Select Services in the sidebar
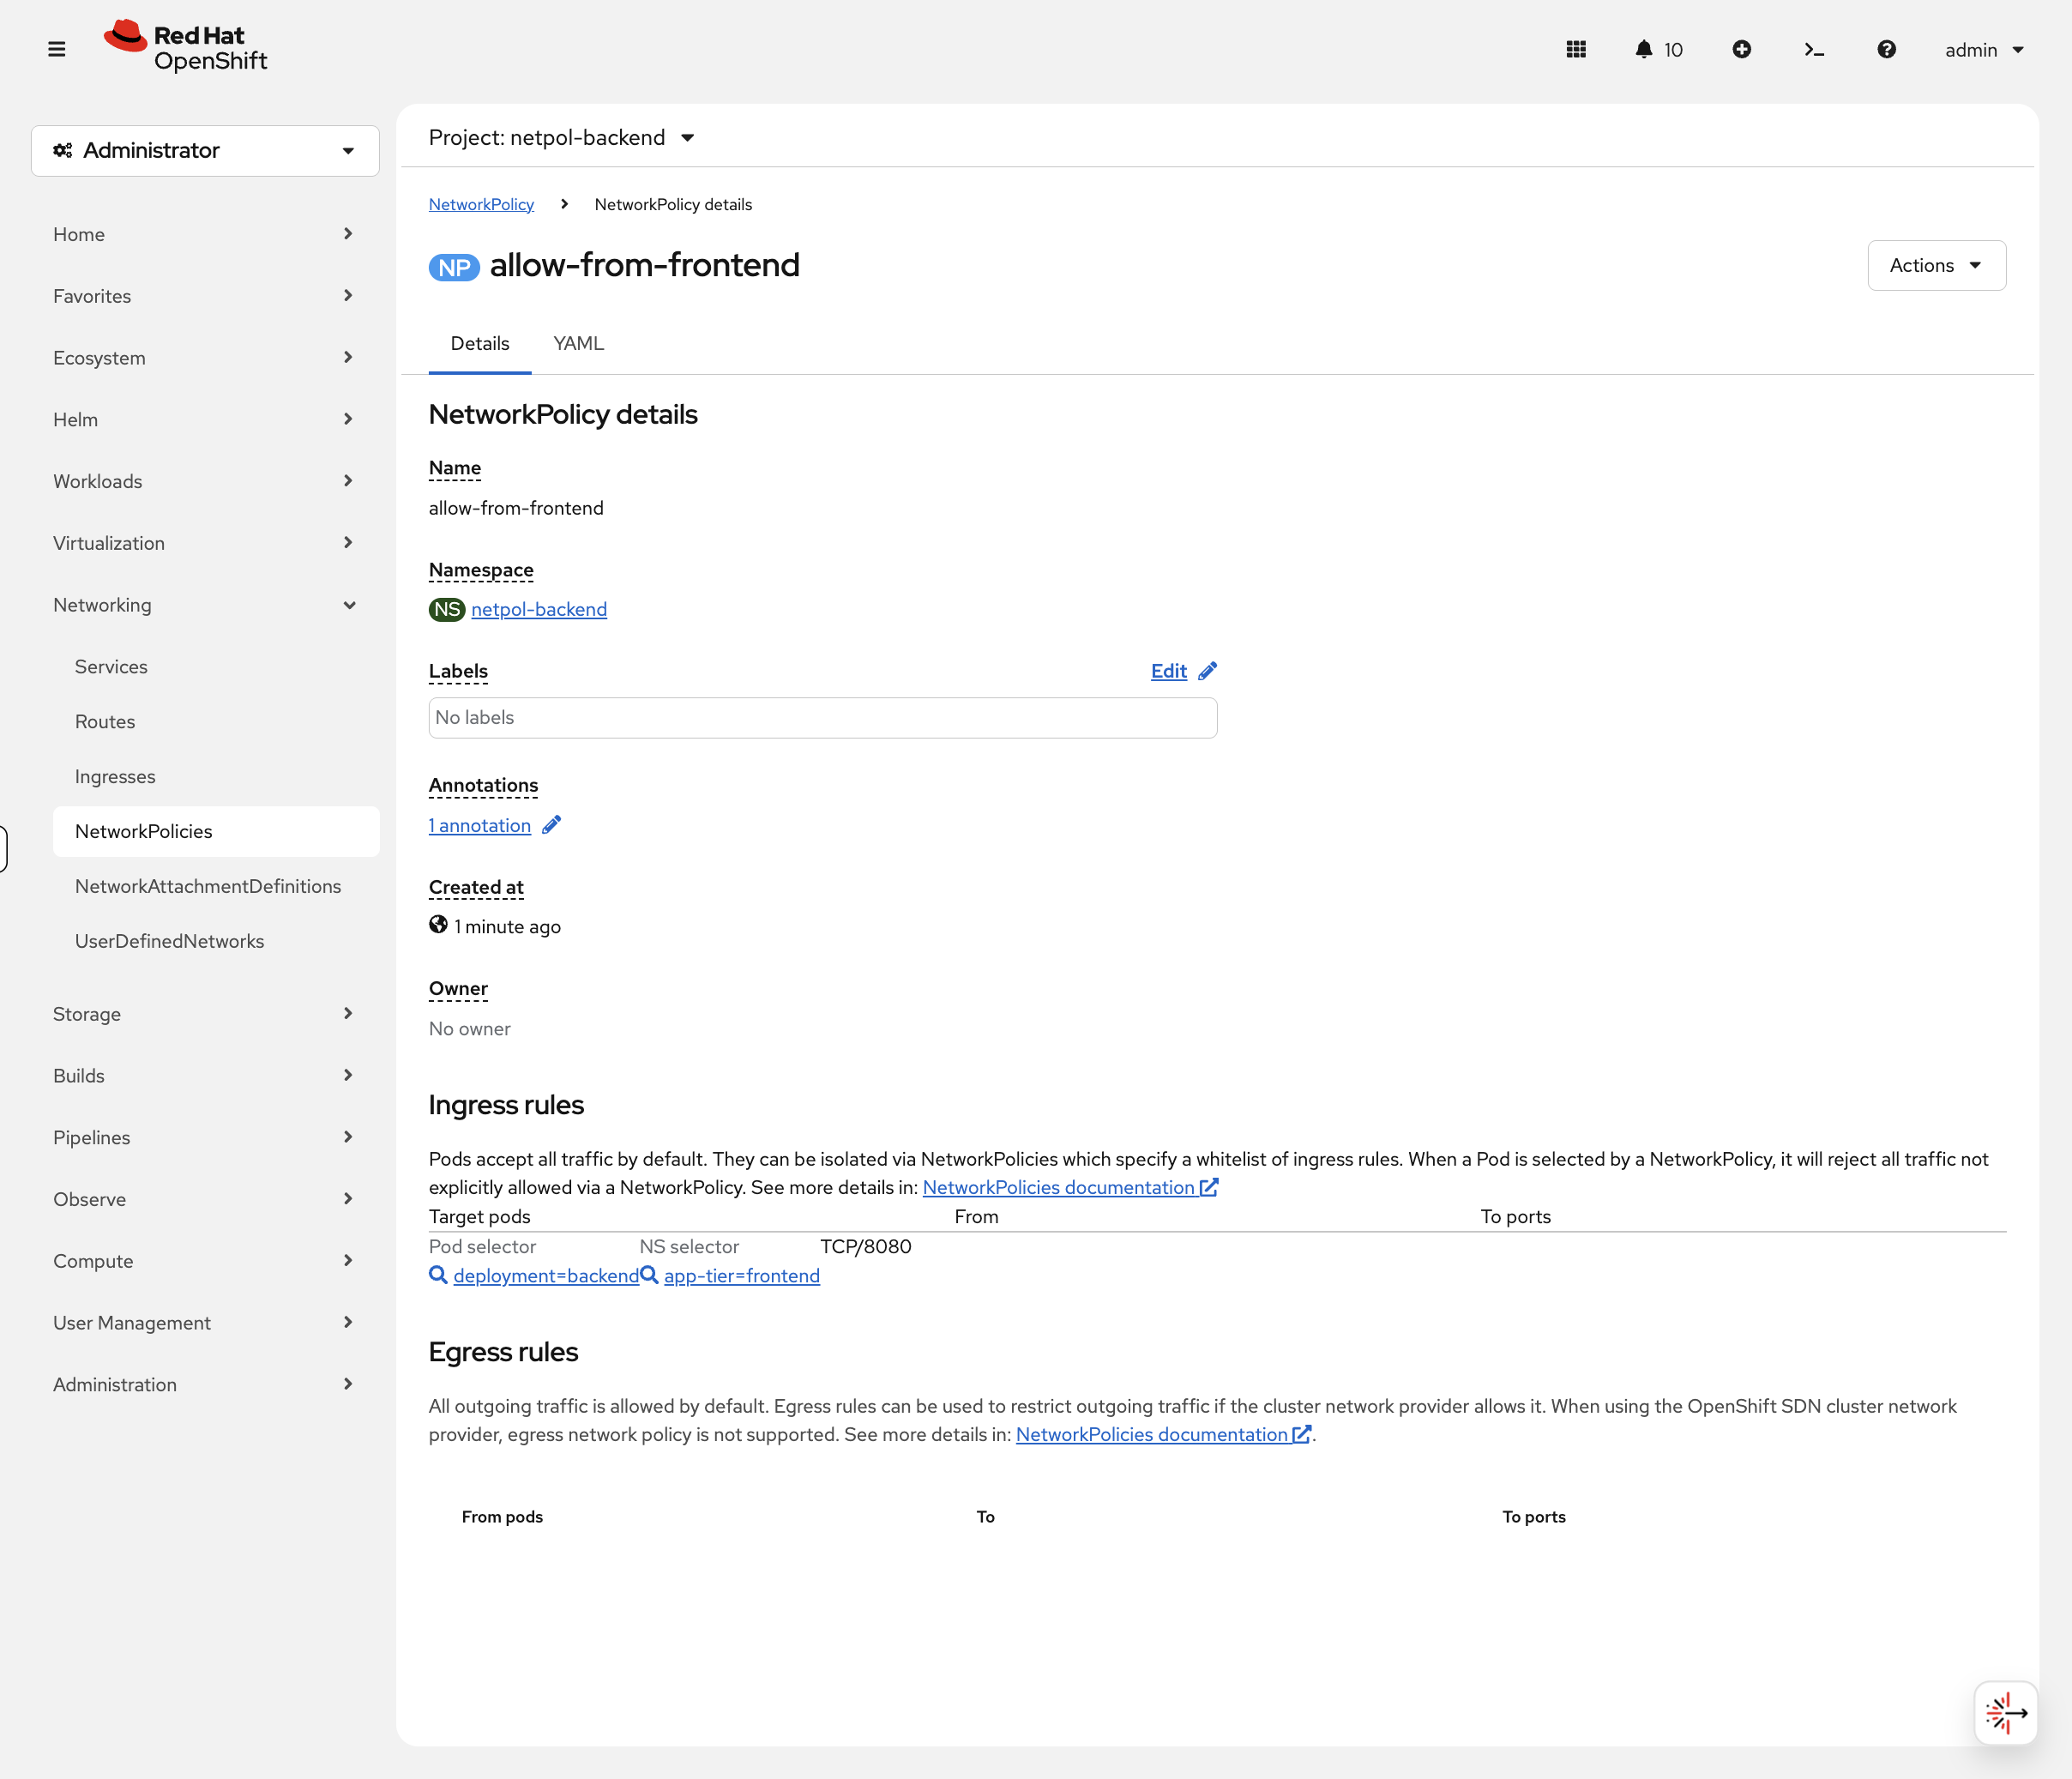Screen dimensions: 2072x1779 (111, 666)
